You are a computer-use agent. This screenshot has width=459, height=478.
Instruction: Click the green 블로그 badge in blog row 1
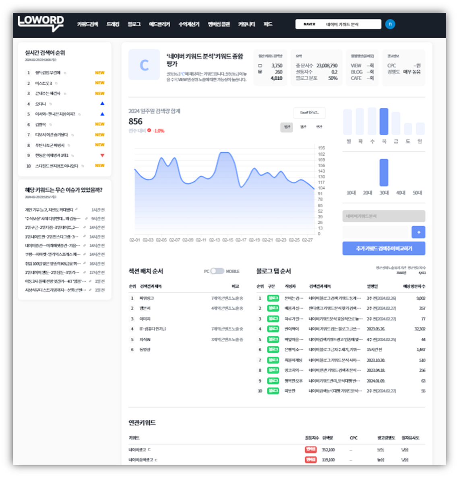pyautogui.click(x=273, y=298)
